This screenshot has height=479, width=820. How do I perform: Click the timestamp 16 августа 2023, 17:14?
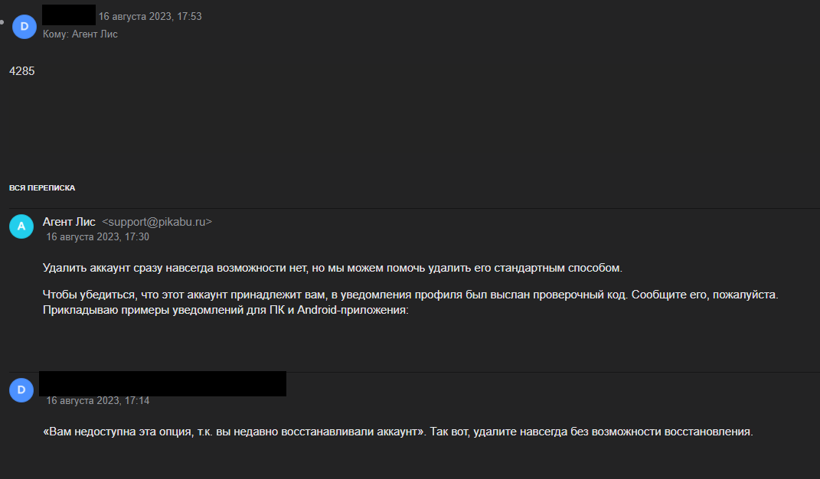pos(98,401)
